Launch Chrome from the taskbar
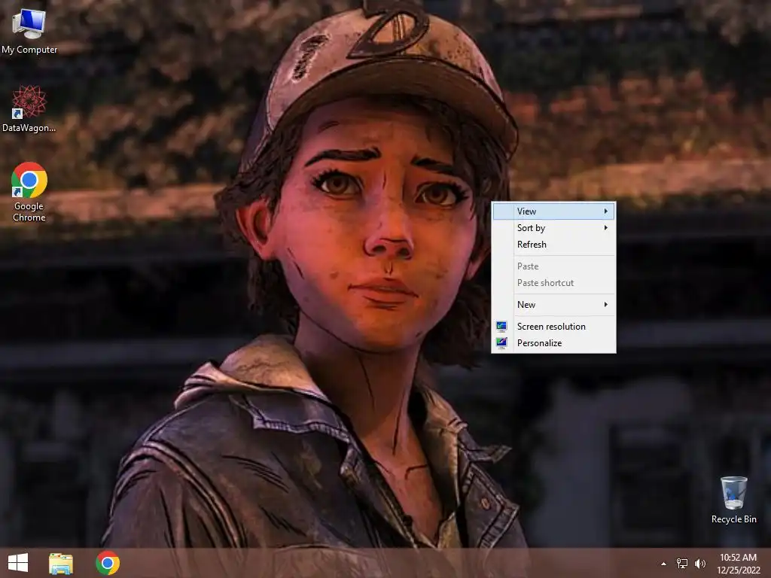 click(x=108, y=563)
